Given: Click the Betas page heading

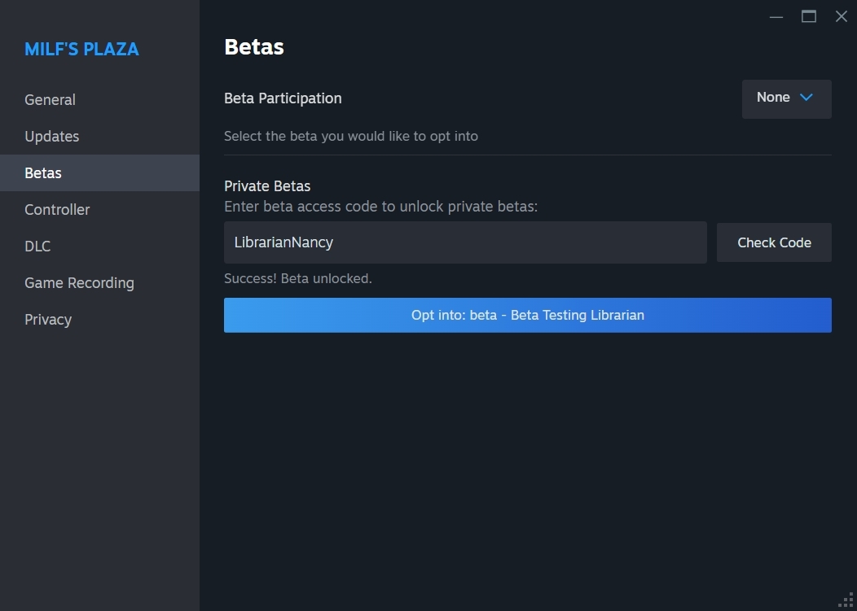Looking at the screenshot, I should 254,47.
